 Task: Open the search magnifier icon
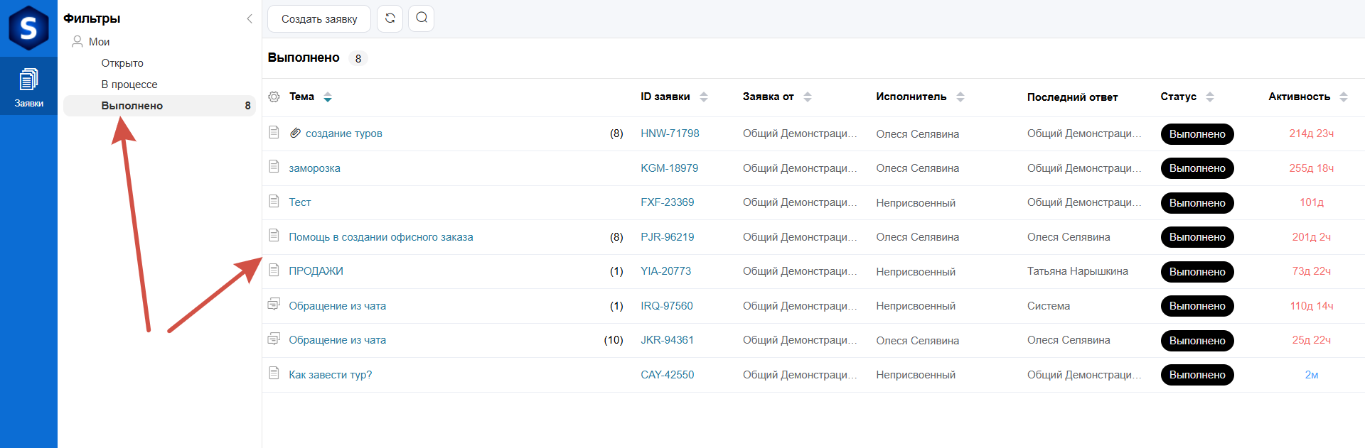(x=422, y=18)
